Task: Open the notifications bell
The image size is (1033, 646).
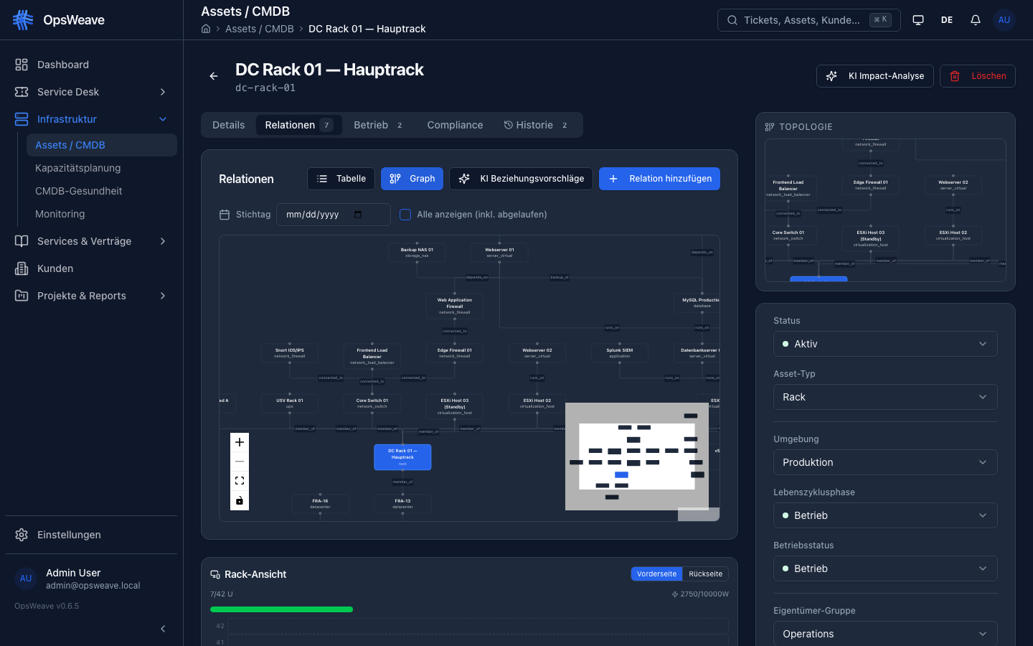Action: pos(976,20)
